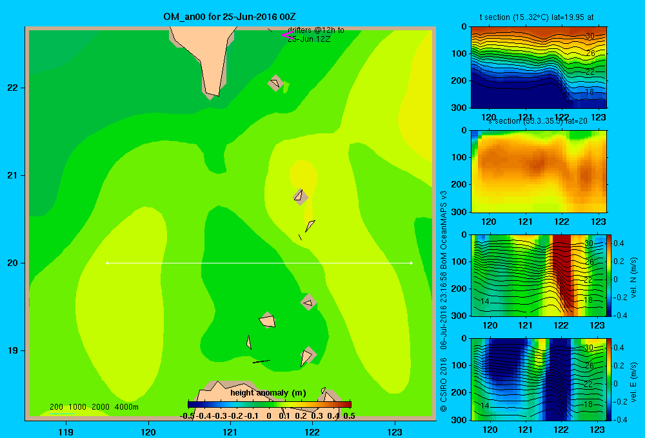The width and height of the screenshot is (645, 438).
Task: Click the vel. N color scale bar
Action: [x=610, y=275]
